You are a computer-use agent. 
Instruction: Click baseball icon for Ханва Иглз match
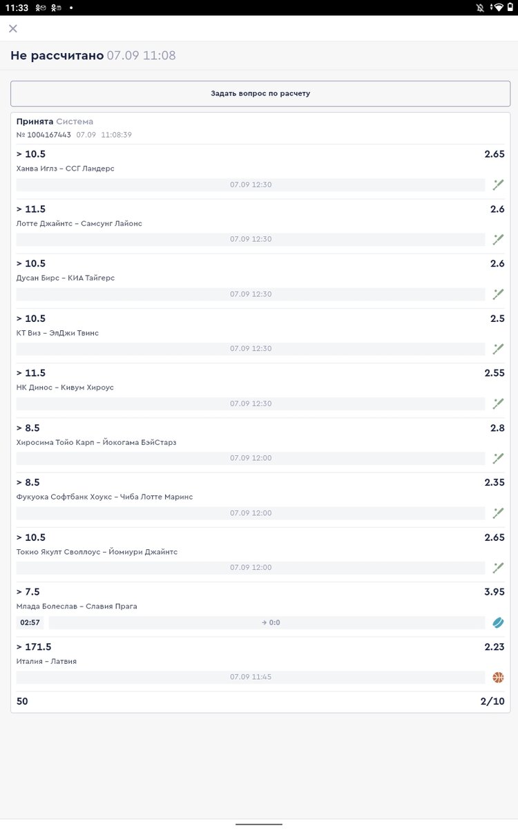[498, 184]
